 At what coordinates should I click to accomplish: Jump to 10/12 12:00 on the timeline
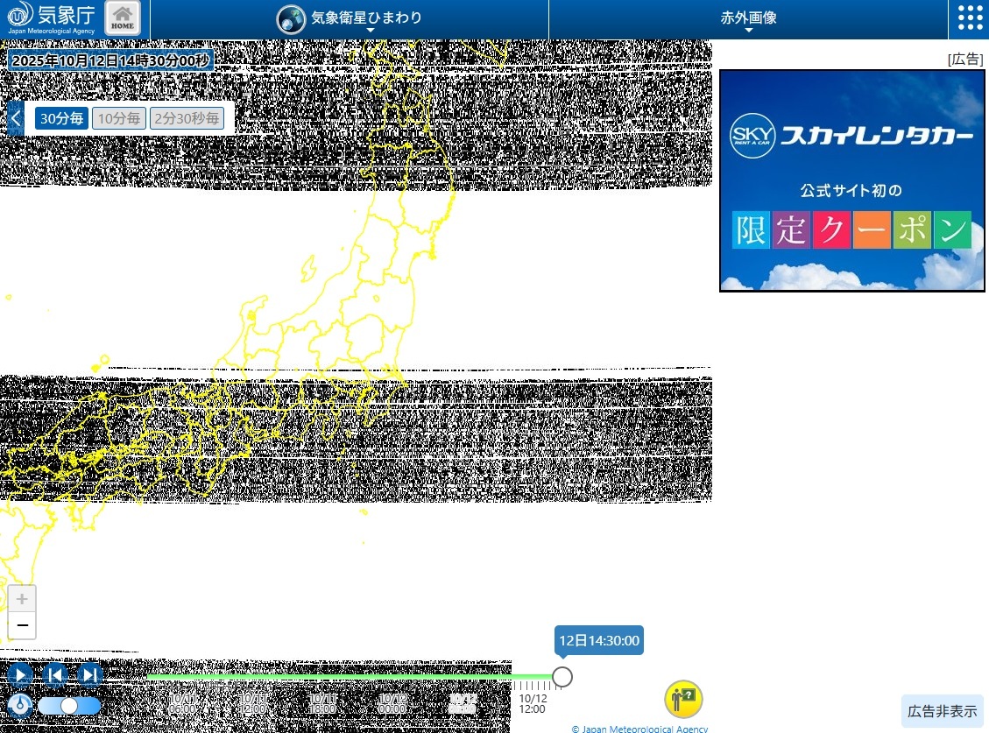[533, 703]
